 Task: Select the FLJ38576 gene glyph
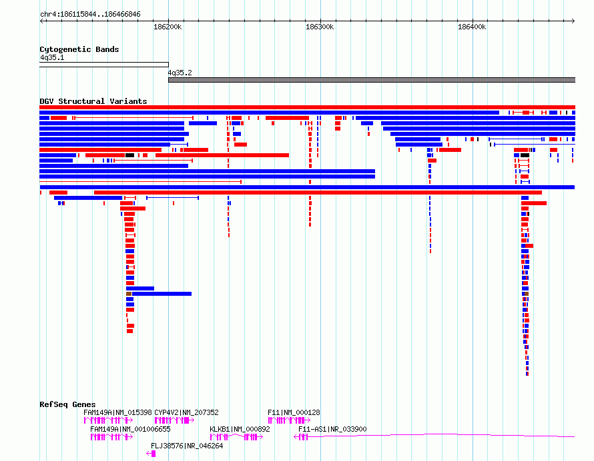(151, 454)
